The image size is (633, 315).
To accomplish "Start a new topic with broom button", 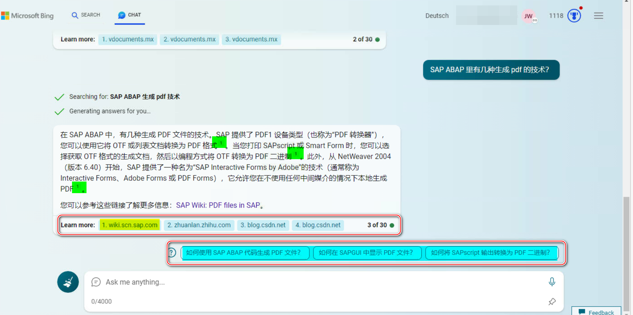I will [68, 282].
